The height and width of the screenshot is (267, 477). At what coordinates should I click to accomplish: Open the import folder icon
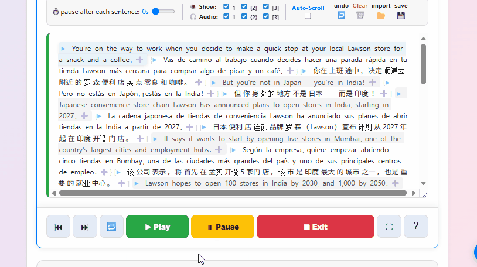click(381, 15)
